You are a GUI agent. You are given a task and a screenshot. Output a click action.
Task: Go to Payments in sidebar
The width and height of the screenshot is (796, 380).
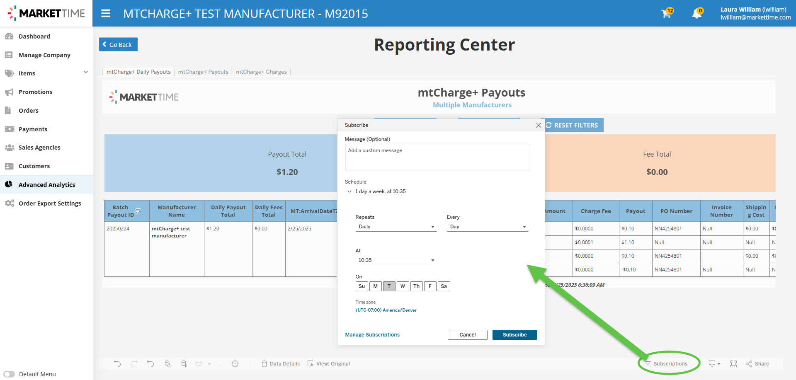click(33, 129)
